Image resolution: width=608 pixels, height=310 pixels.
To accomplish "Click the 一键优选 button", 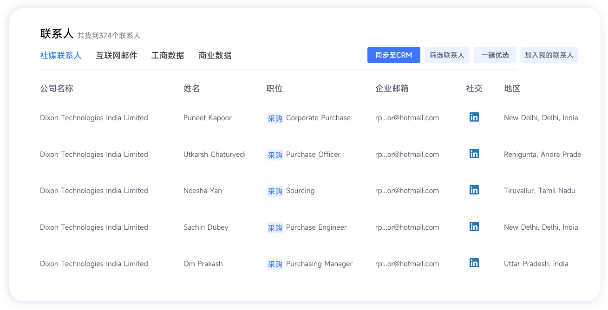I will click(495, 55).
